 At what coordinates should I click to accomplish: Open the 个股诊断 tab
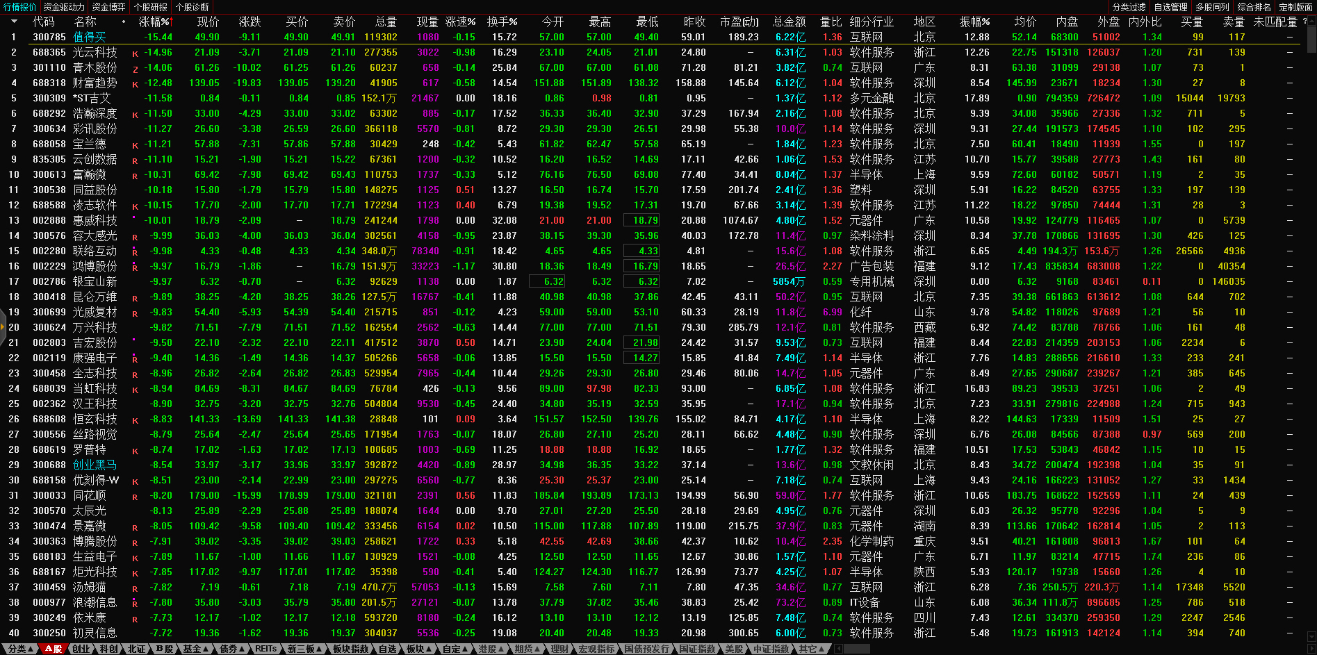point(192,7)
